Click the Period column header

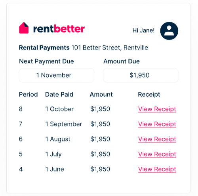click(x=29, y=95)
